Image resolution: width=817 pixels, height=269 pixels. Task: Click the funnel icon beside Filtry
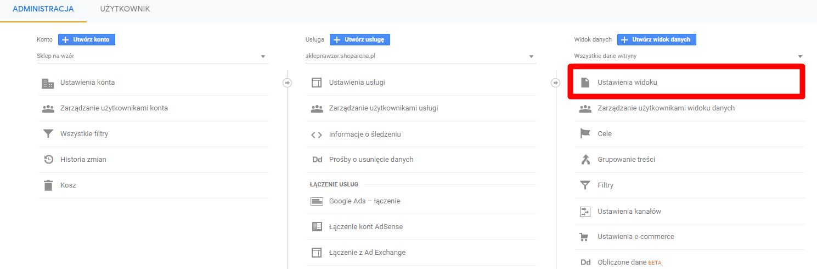585,185
